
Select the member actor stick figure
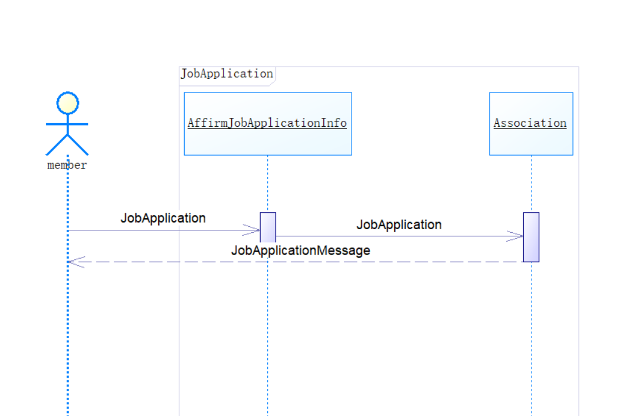(x=67, y=123)
